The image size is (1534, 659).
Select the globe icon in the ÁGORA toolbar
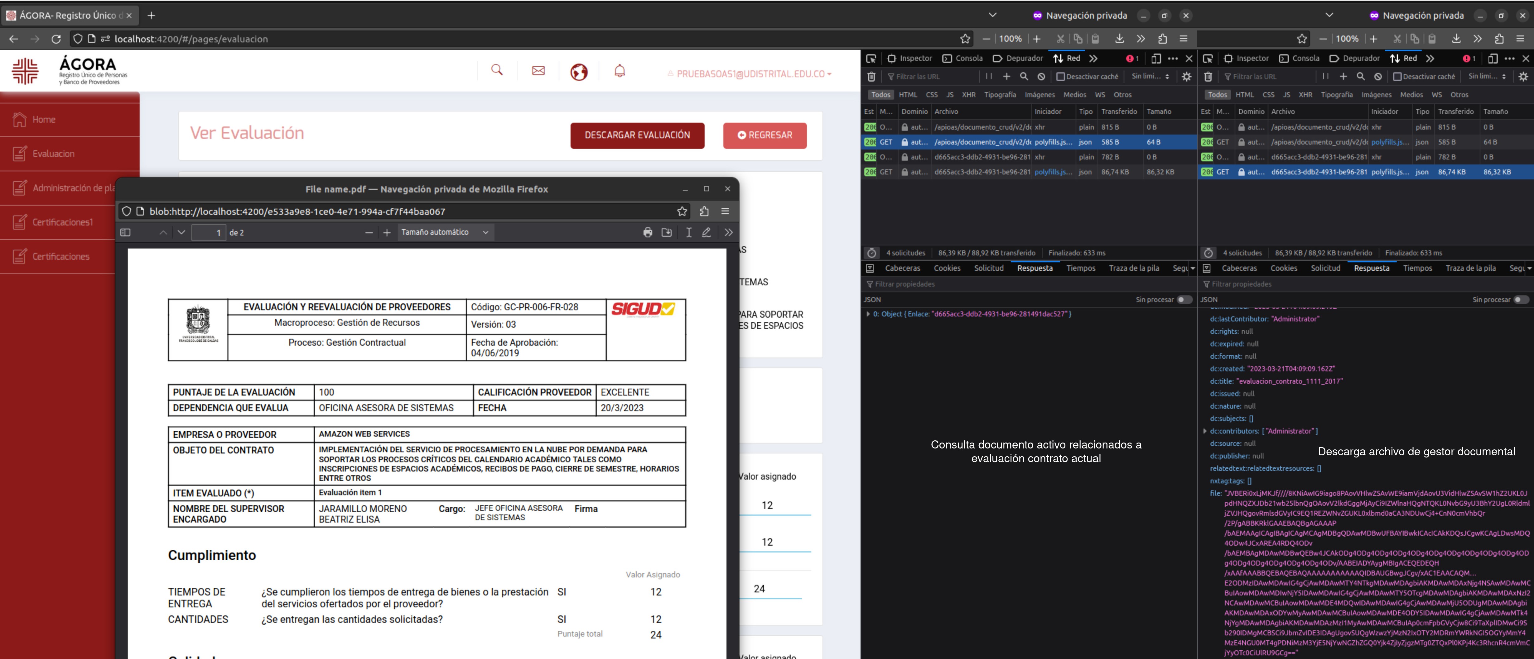coord(579,70)
